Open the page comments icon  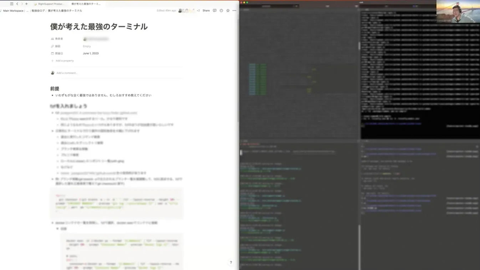(215, 11)
